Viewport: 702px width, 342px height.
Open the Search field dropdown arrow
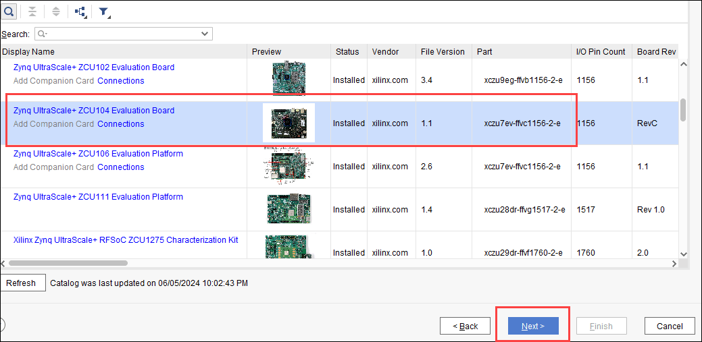point(205,34)
